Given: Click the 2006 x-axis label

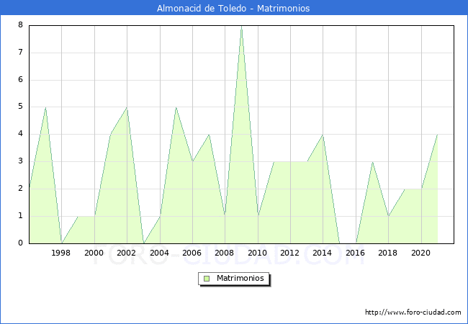Looking at the screenshot, I should (192, 253).
